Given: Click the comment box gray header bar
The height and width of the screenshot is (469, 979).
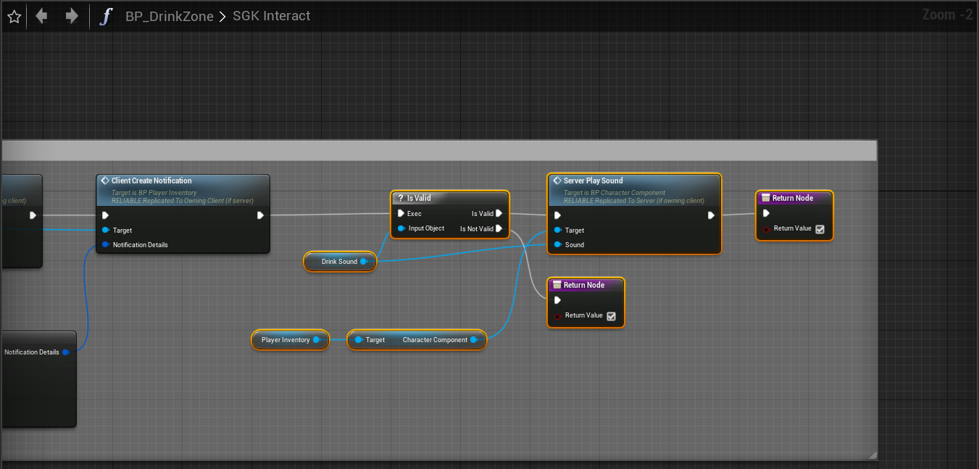Looking at the screenshot, I should click(435, 151).
